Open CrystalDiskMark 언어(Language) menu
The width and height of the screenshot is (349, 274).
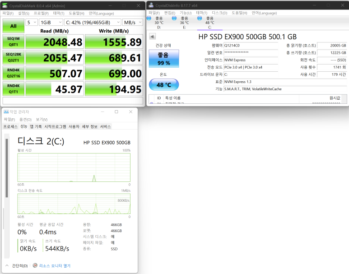pos(101,14)
